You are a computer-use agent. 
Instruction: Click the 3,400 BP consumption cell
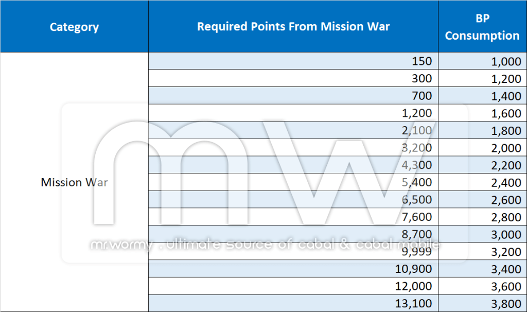pos(482,269)
